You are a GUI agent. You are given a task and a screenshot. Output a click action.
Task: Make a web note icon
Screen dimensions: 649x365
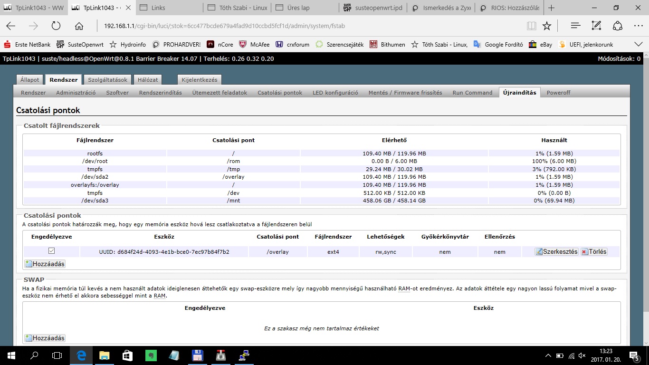[x=596, y=26]
